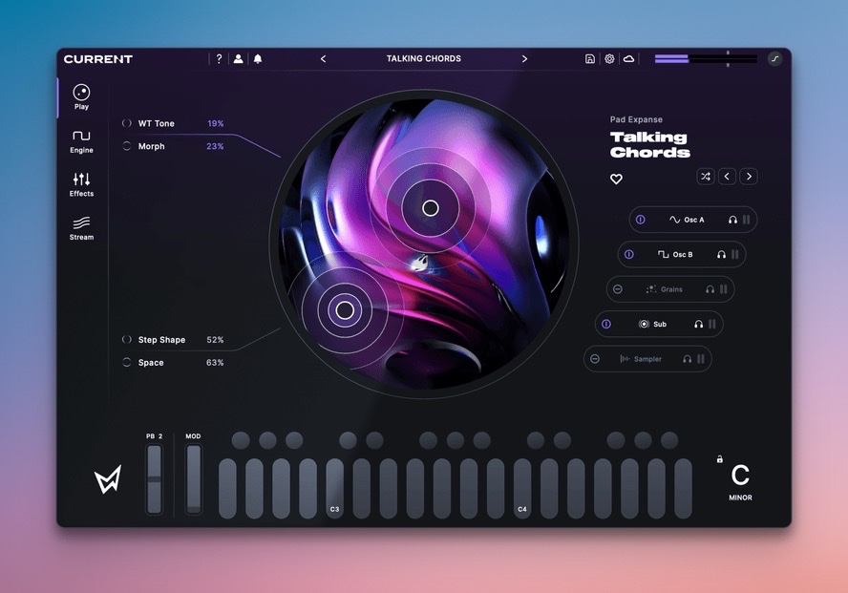Viewport: 848px width, 593px height.
Task: Solo Osc A with headphones icon
Action: click(x=732, y=220)
